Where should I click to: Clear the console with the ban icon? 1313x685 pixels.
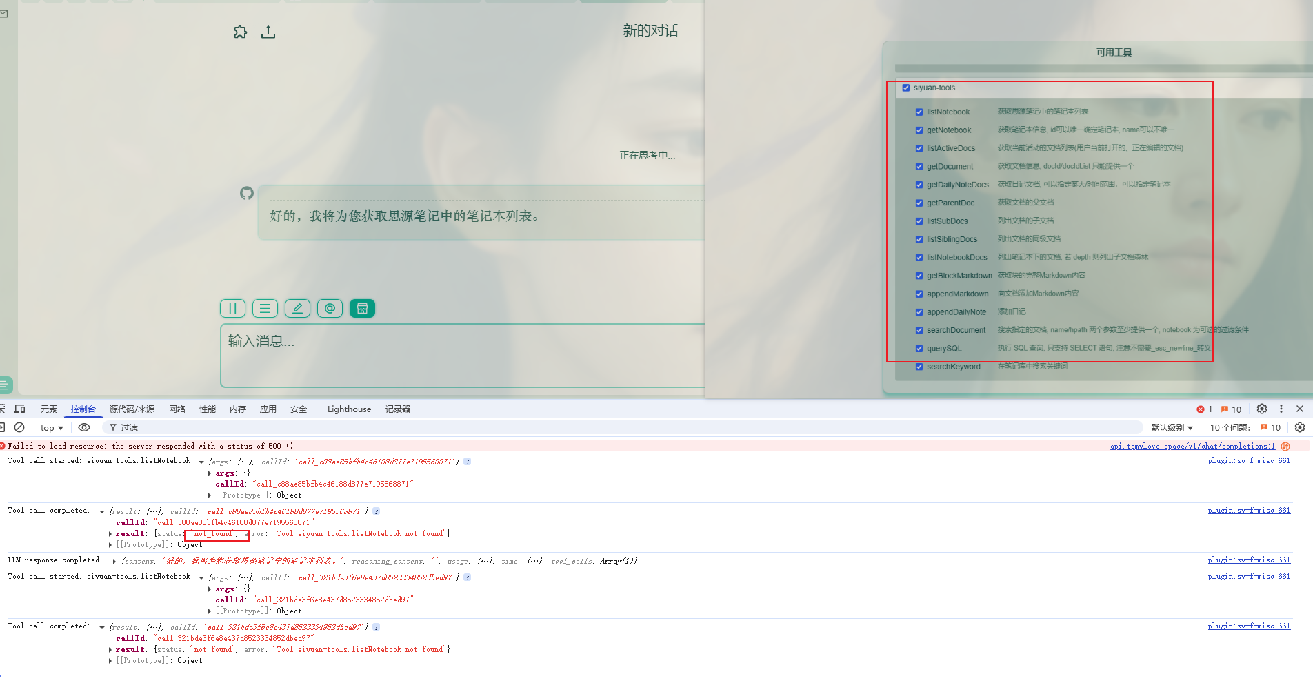[x=19, y=427]
